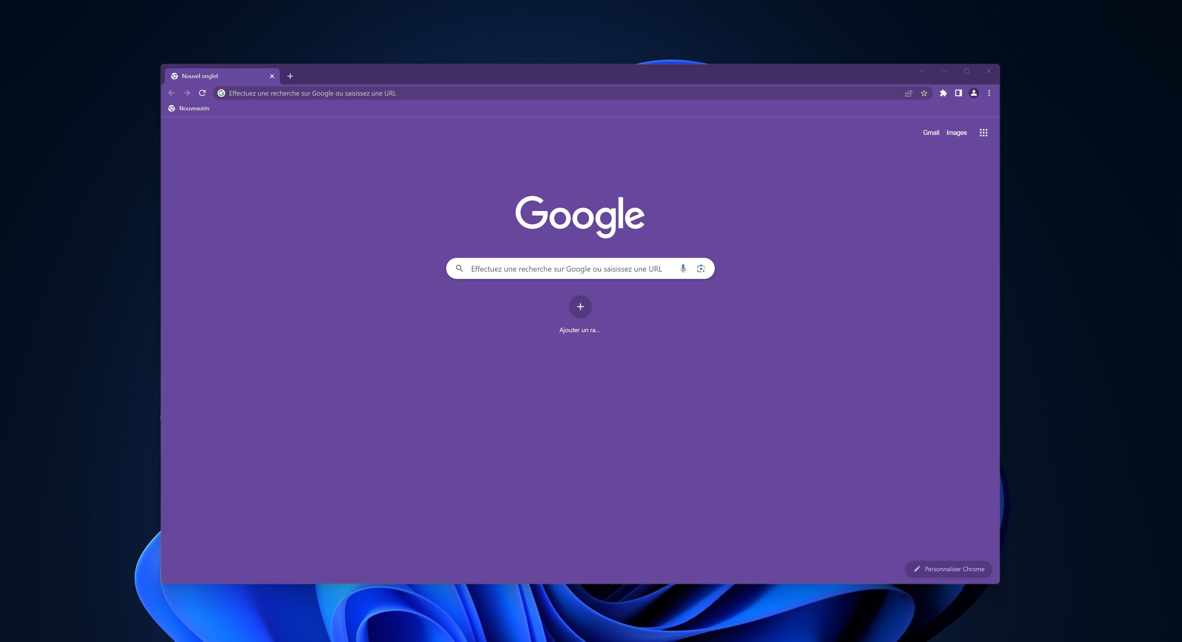
Task: Open the tab search chevron
Action: [x=922, y=71]
